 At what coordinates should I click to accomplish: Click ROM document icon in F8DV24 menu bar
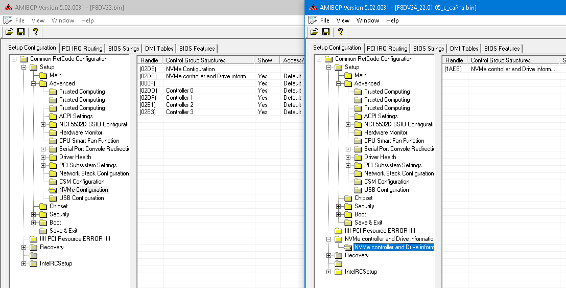pyautogui.click(x=313, y=20)
